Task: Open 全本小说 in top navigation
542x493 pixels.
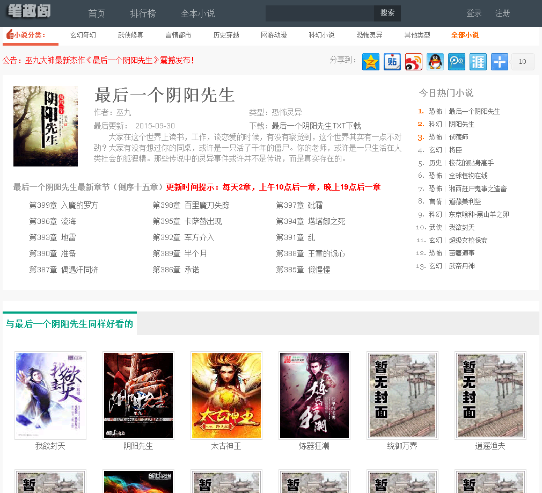Action: [197, 13]
